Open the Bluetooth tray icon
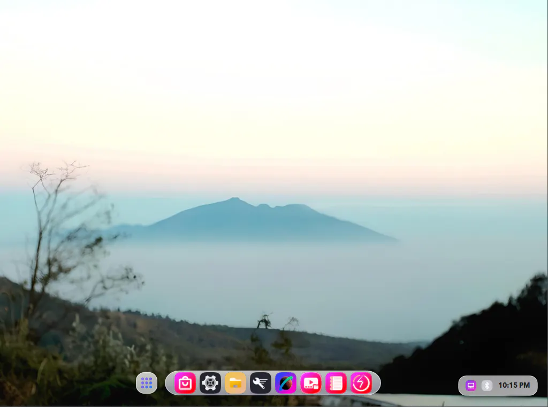Viewport: 548px width, 407px height. [x=486, y=386]
